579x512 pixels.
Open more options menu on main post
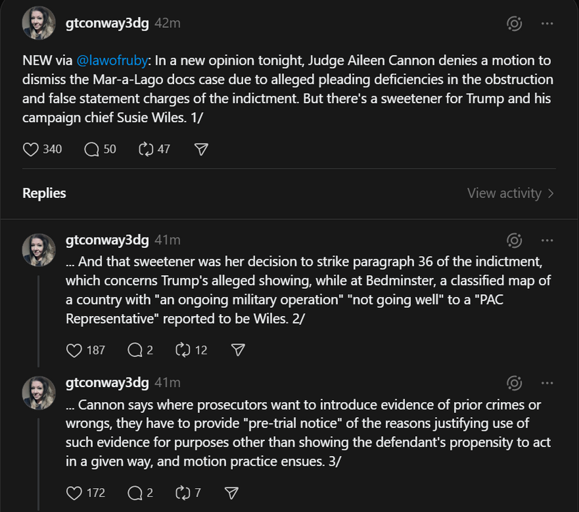(547, 24)
